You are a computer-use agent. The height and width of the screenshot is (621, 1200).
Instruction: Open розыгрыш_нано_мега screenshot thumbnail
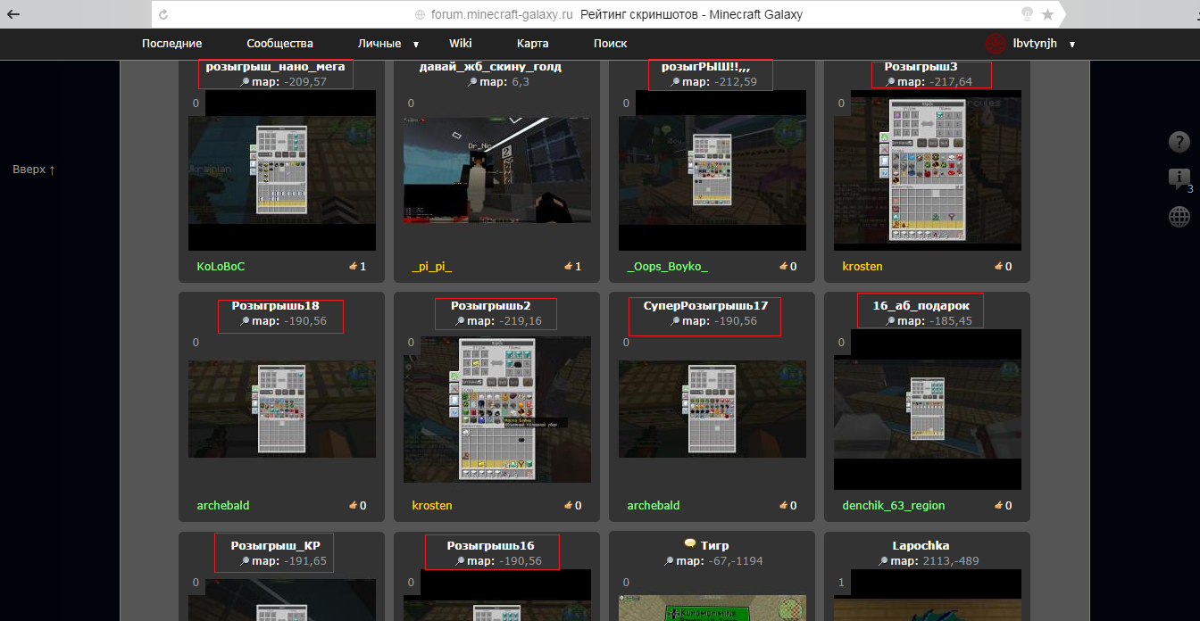(x=282, y=170)
